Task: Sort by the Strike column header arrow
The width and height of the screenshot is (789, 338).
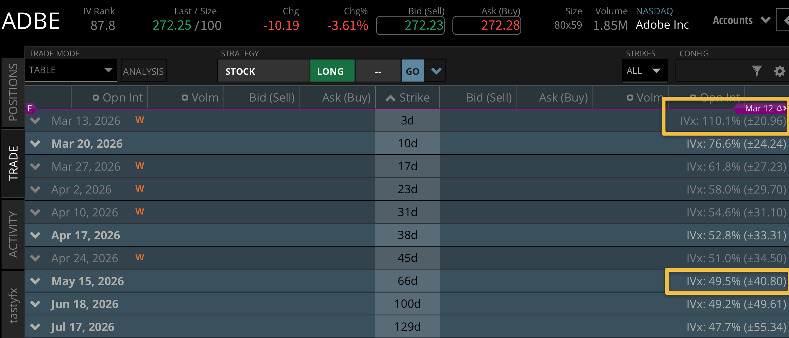Action: [x=390, y=98]
